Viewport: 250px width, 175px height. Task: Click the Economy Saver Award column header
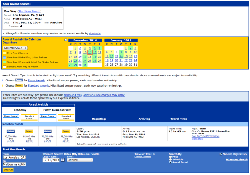[11, 116]
